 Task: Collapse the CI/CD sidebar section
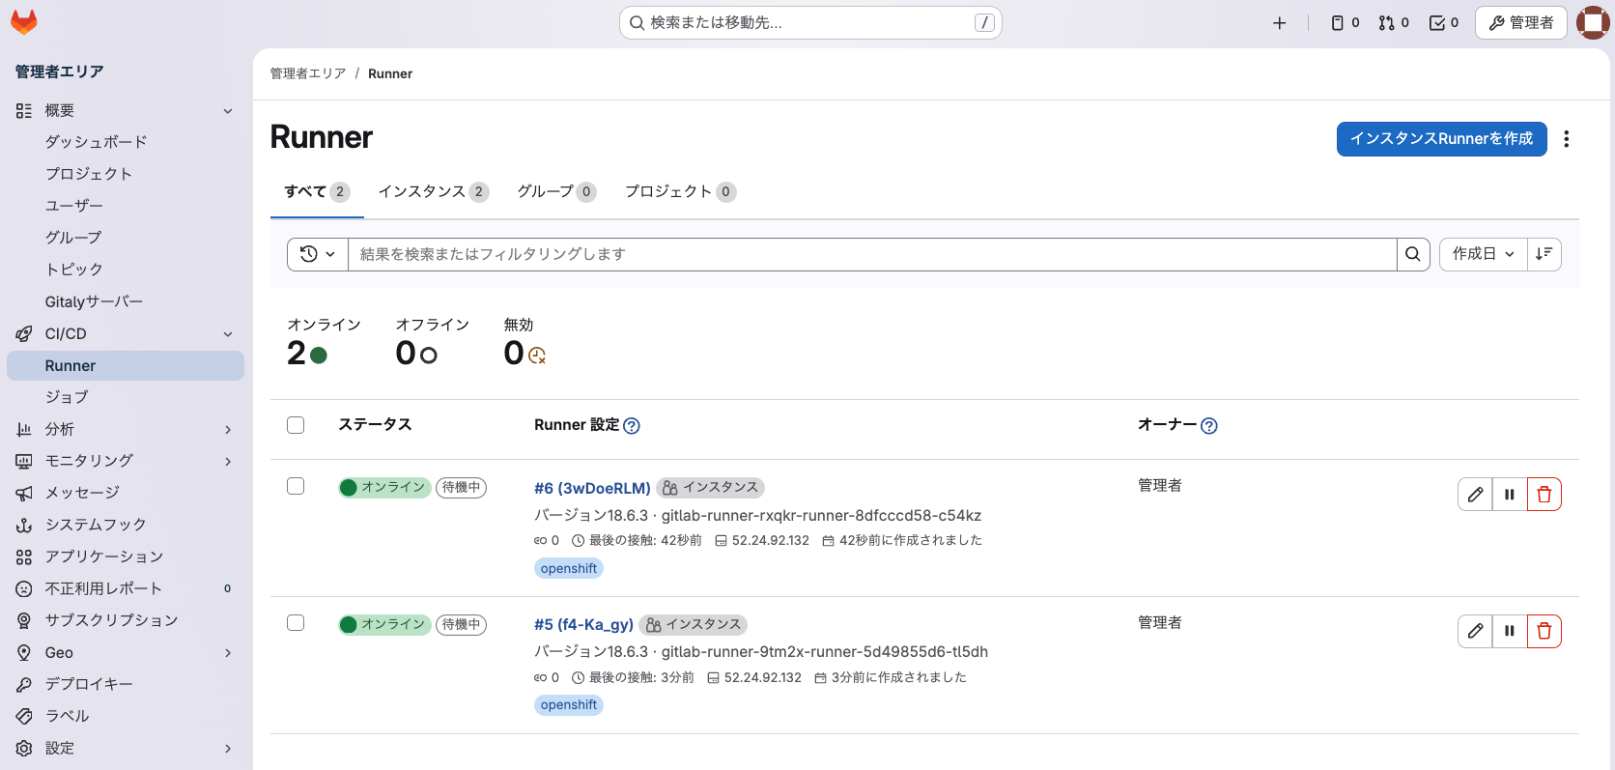126,334
